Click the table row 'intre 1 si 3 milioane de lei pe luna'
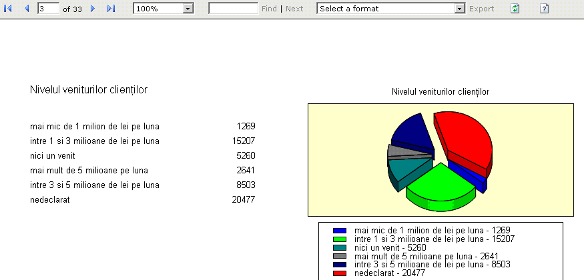The width and height of the screenshot is (584, 280). click(x=143, y=141)
